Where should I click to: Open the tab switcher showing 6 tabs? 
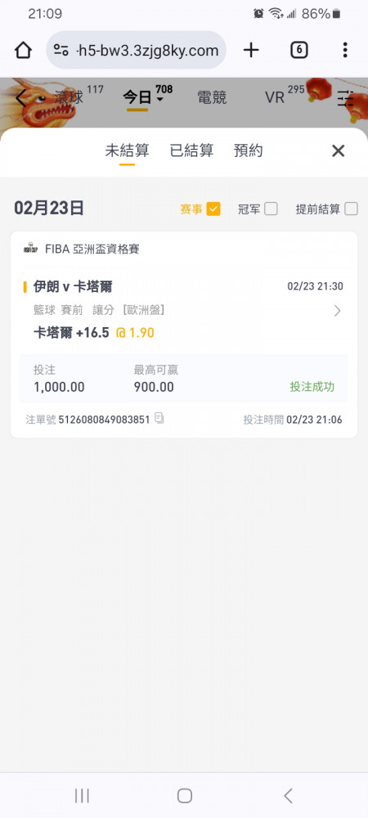pyautogui.click(x=298, y=50)
